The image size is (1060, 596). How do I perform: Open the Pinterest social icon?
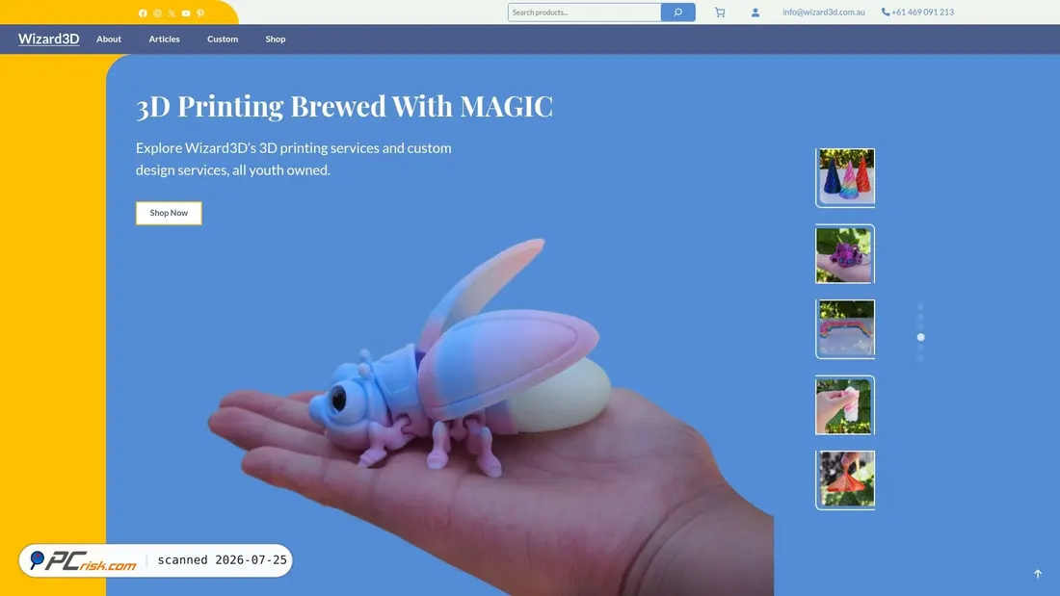pos(200,13)
